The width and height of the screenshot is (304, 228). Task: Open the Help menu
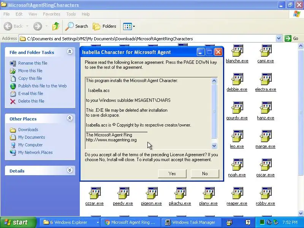86,14
